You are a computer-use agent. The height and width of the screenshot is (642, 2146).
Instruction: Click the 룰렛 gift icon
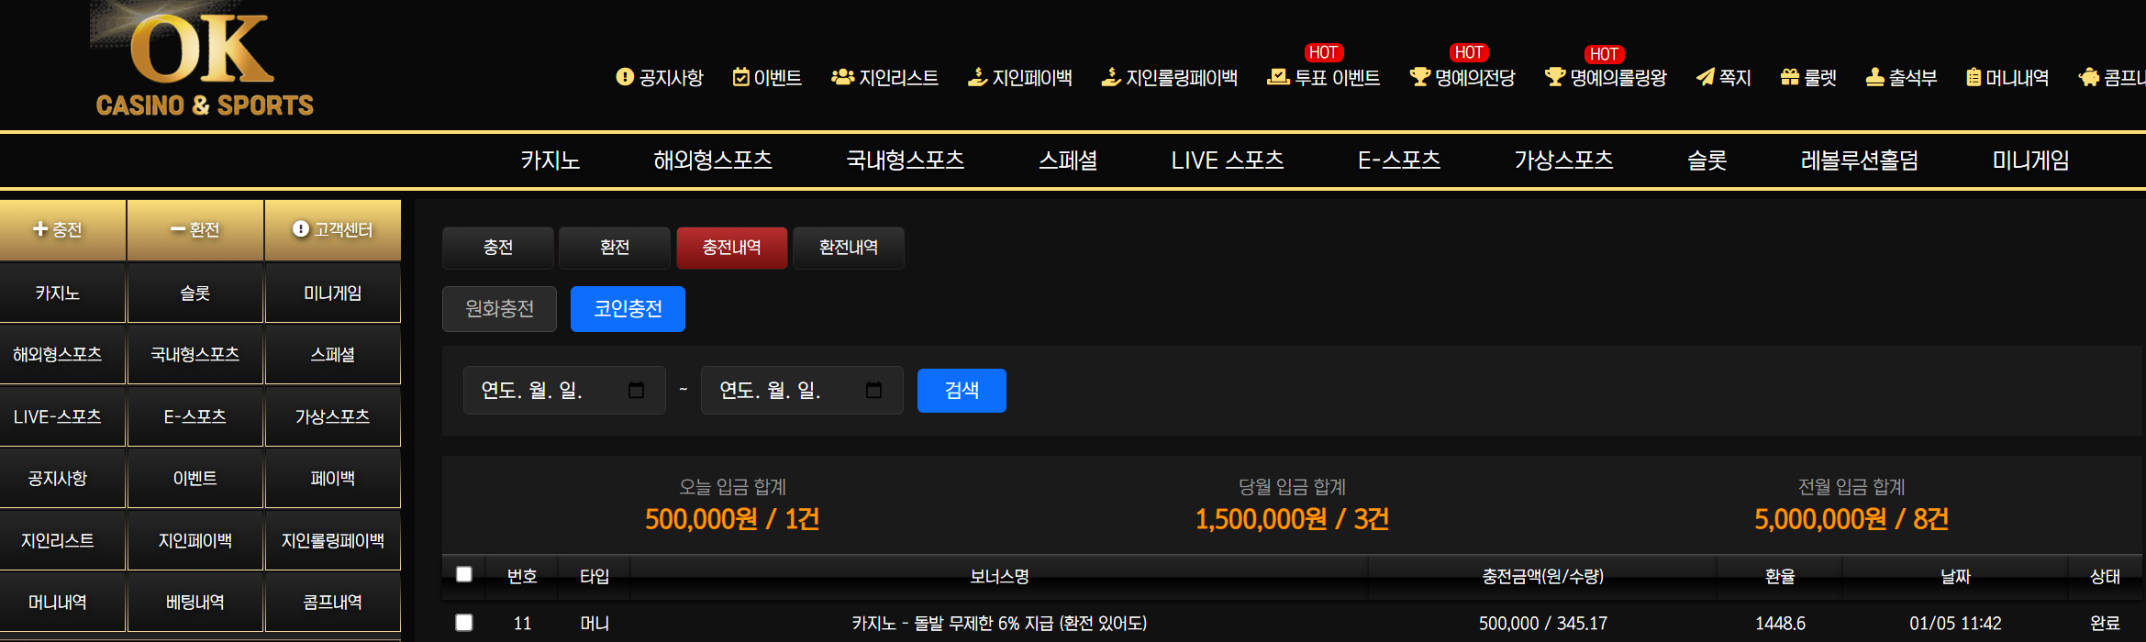pyautogui.click(x=1789, y=77)
